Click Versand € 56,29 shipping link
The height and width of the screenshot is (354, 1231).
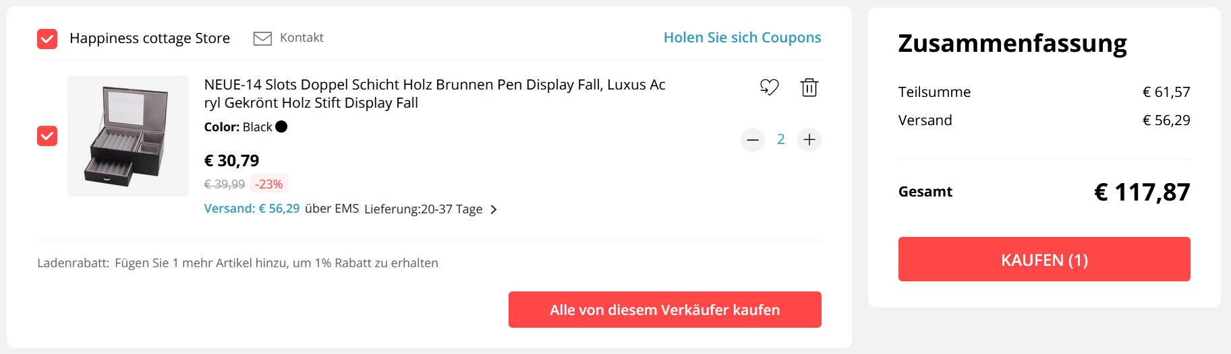pyautogui.click(x=252, y=209)
